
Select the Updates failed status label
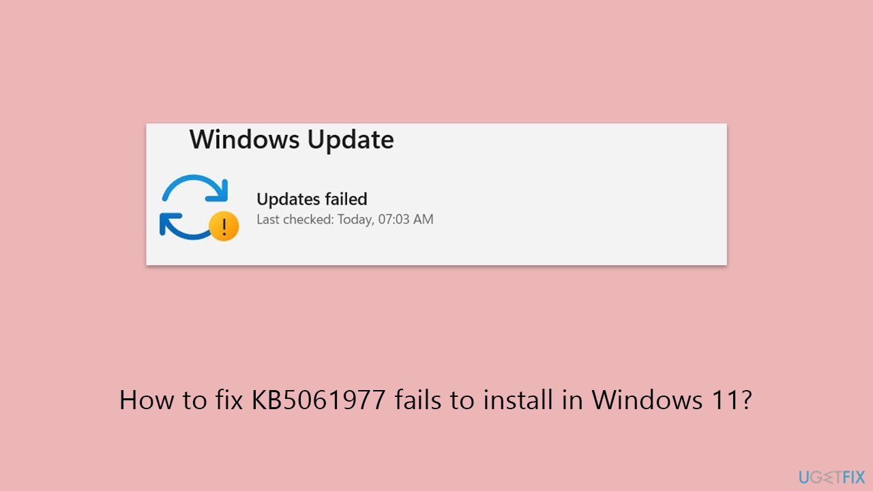point(312,199)
